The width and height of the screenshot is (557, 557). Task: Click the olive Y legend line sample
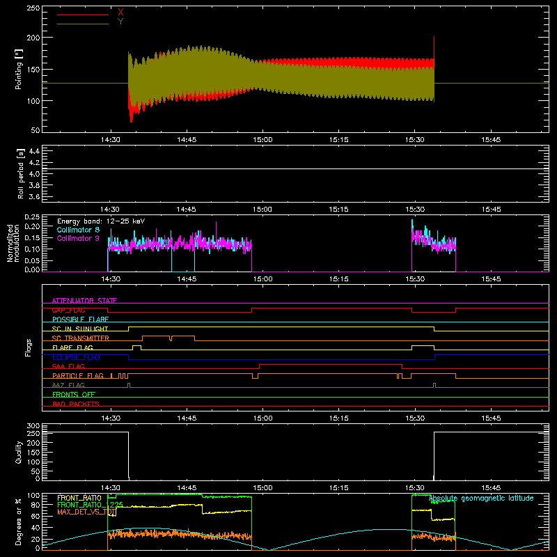(x=83, y=24)
